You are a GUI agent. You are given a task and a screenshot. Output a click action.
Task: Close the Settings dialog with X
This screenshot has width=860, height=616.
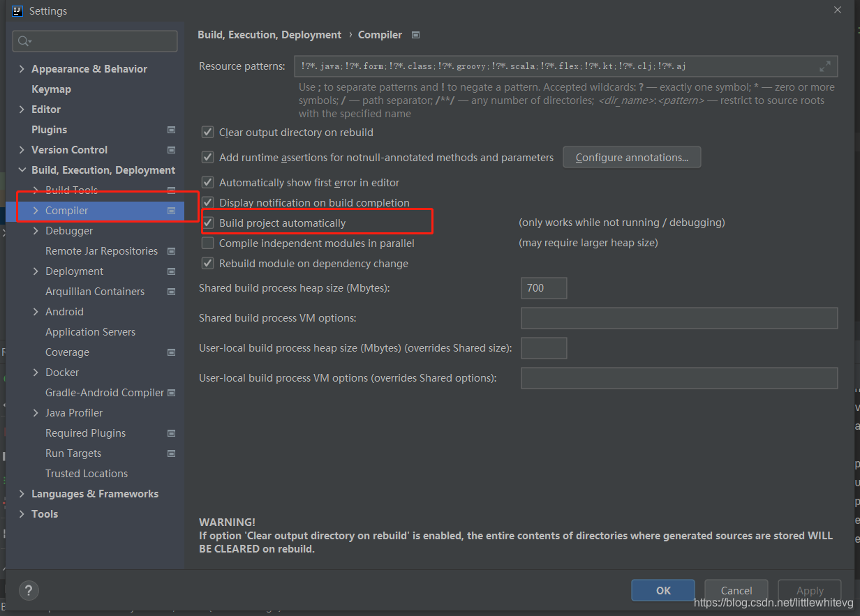pos(838,10)
